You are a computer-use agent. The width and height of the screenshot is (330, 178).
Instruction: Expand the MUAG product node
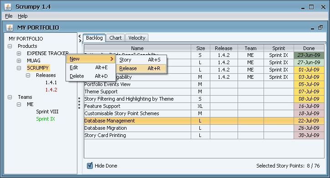(19, 61)
